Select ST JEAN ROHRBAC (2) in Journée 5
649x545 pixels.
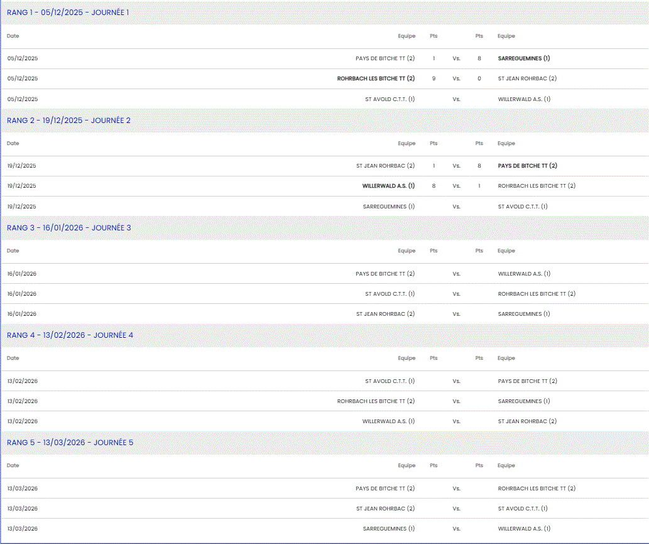coord(385,509)
